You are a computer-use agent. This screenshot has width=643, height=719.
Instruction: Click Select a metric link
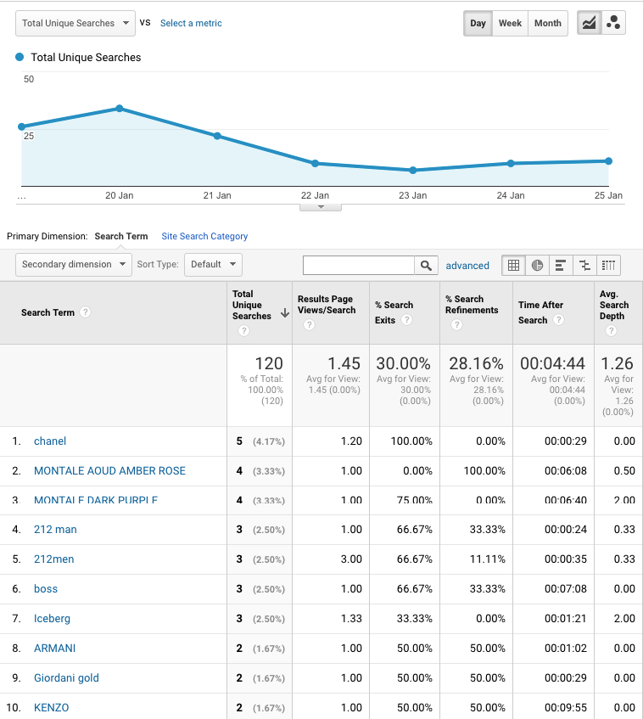tap(191, 23)
